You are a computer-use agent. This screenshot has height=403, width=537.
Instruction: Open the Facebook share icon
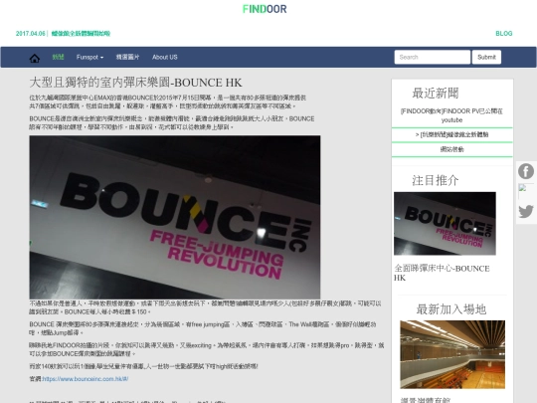tap(526, 171)
